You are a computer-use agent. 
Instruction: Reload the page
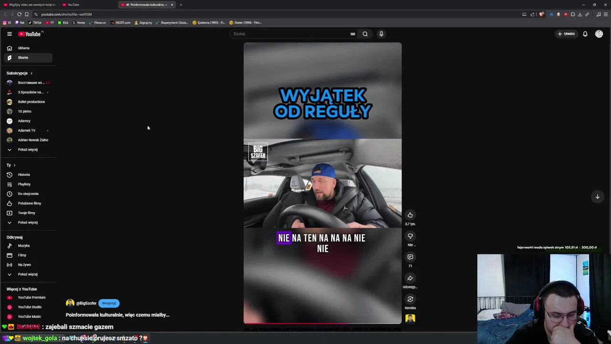[19, 14]
